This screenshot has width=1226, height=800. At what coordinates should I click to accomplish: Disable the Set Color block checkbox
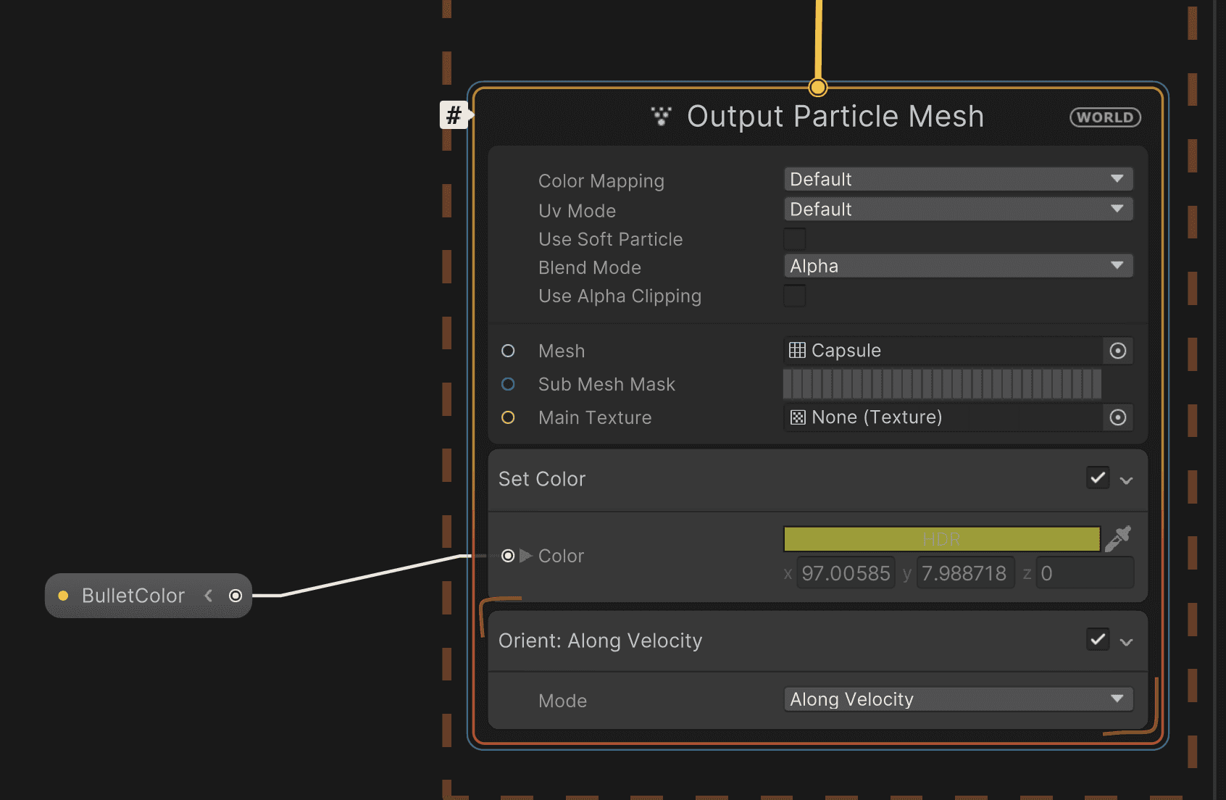point(1098,478)
